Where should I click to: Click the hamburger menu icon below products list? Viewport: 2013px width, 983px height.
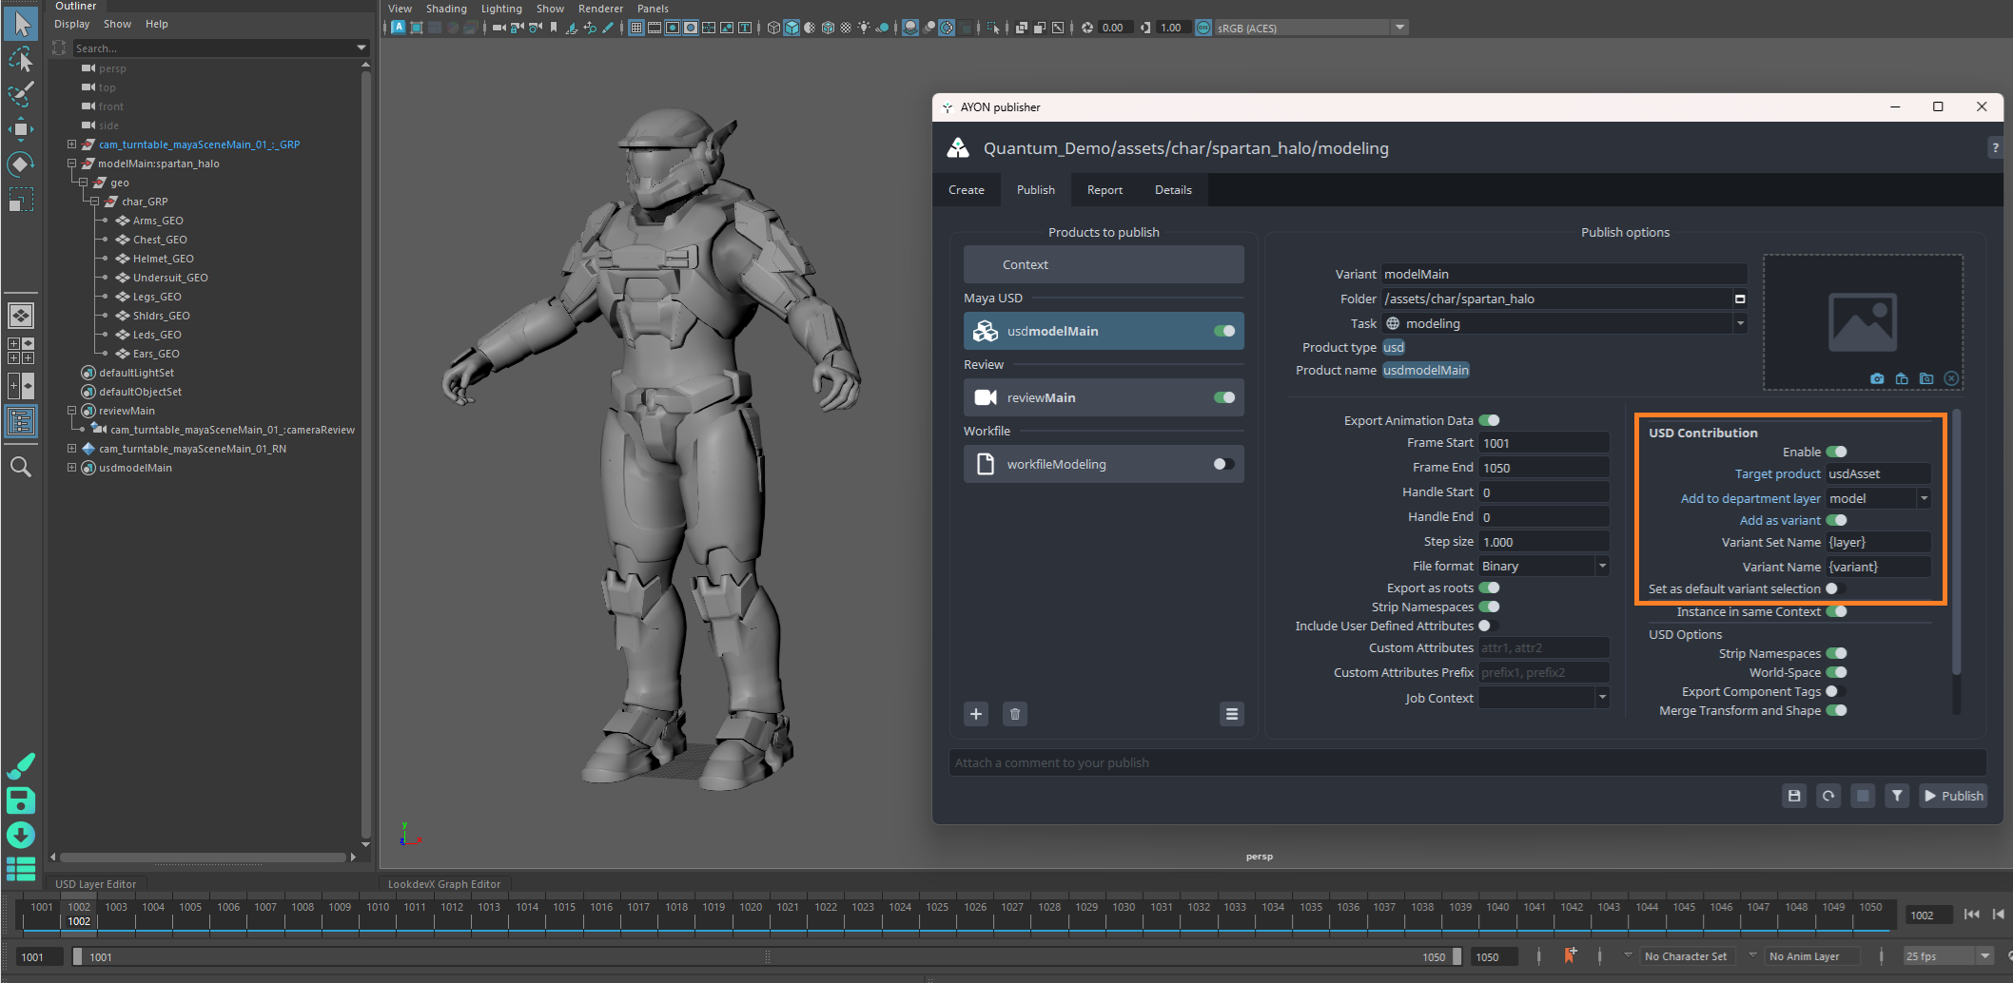(x=1231, y=714)
